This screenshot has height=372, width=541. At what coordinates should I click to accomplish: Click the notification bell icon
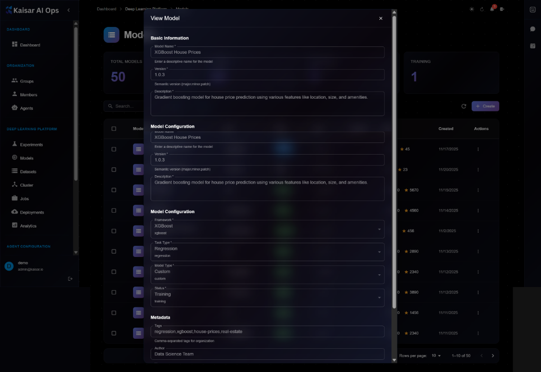point(492,9)
